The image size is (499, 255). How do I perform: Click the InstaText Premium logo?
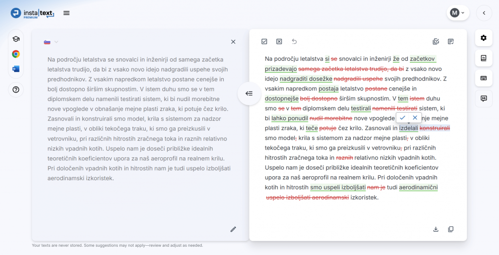point(32,13)
